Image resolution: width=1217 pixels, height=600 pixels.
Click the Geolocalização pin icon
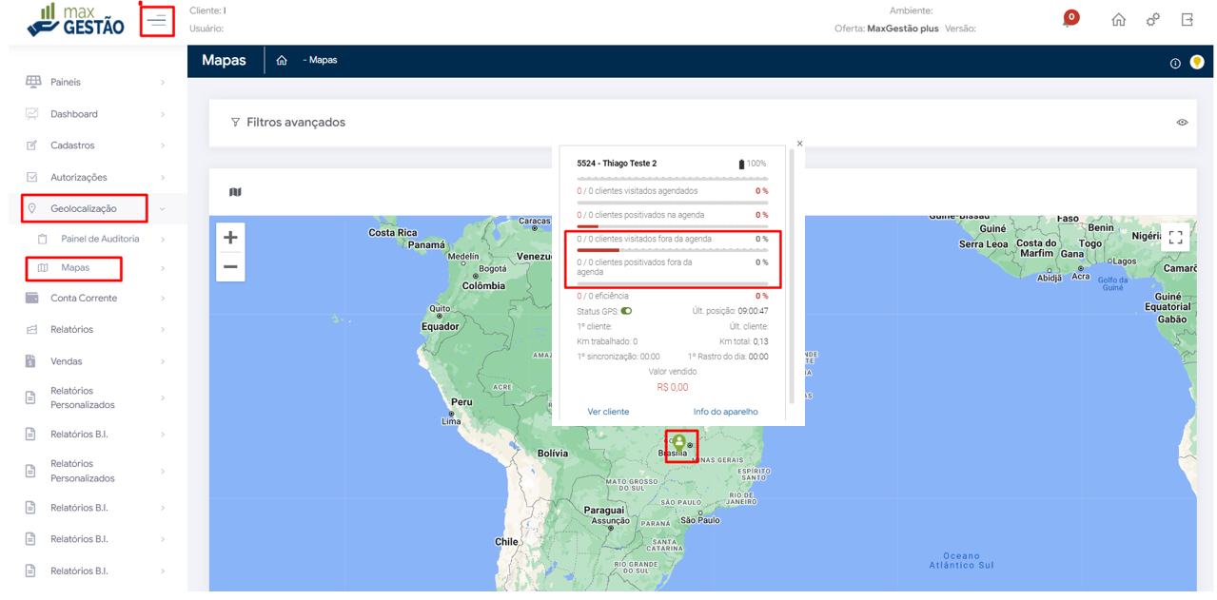coord(31,208)
